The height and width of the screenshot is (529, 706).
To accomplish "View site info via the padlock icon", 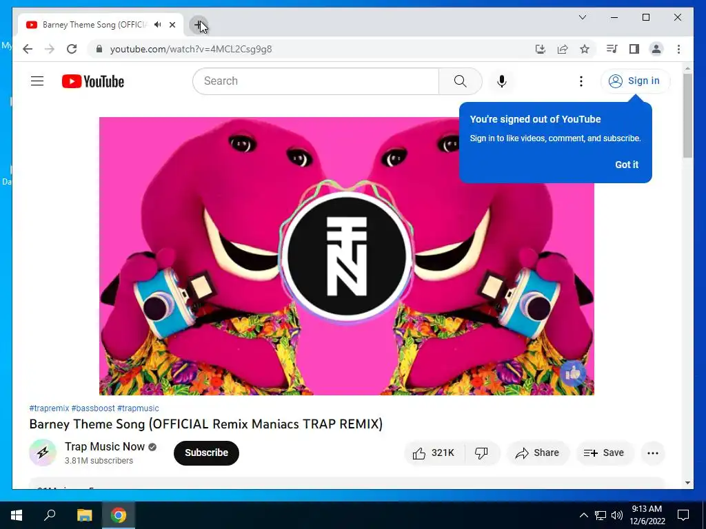I will tap(99, 49).
